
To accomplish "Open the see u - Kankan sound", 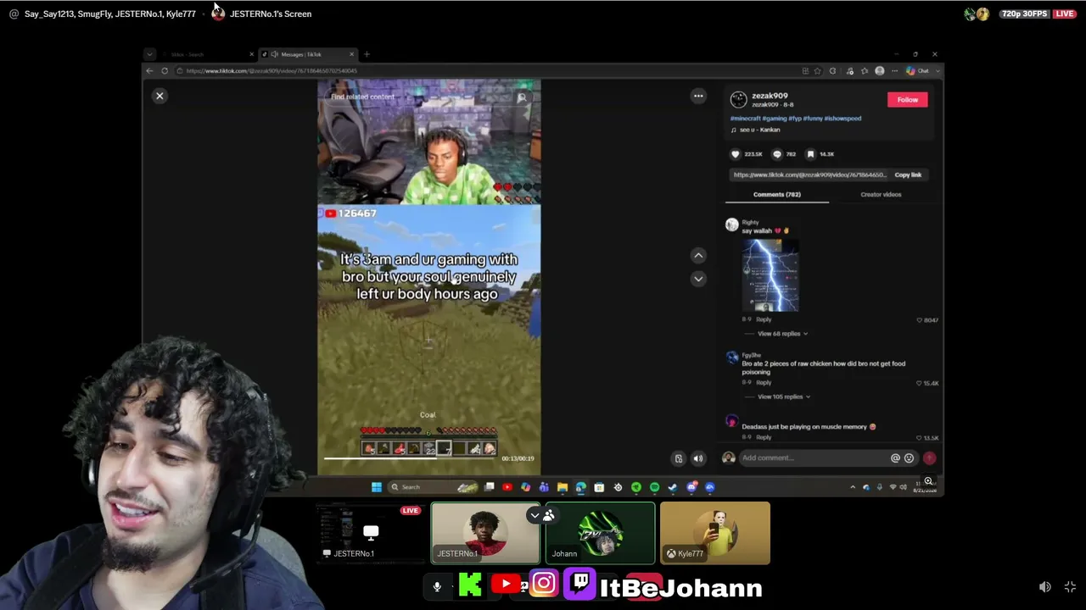I will 756,130.
